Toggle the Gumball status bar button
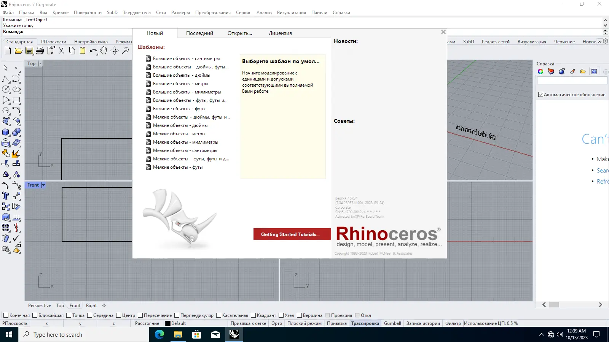609x342 pixels. click(x=392, y=323)
